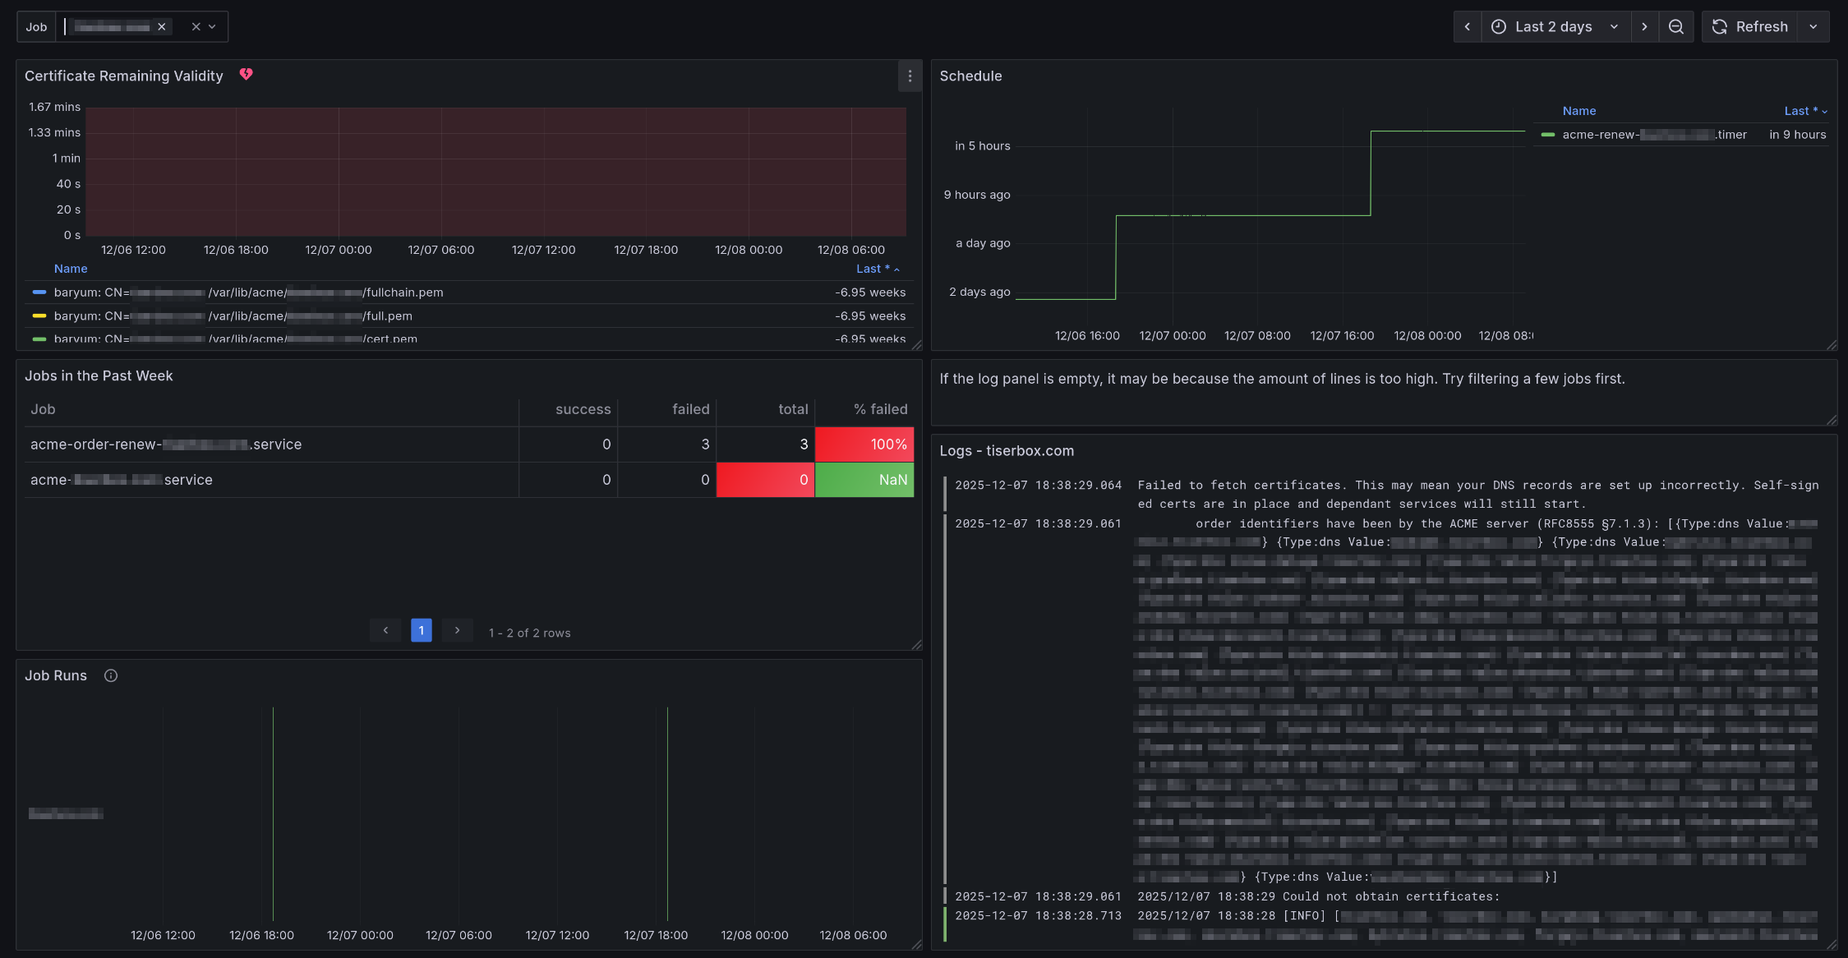Click the broken heart alert icon near Certificate Remaining Validity
This screenshot has height=958, width=1848.
coord(246,74)
